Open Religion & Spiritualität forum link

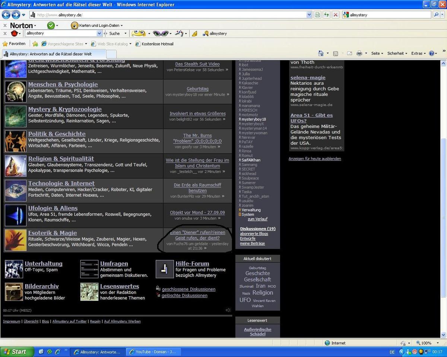(61, 159)
